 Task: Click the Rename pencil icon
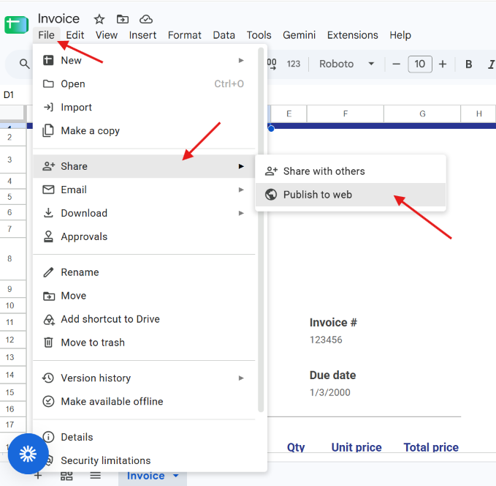coord(48,272)
